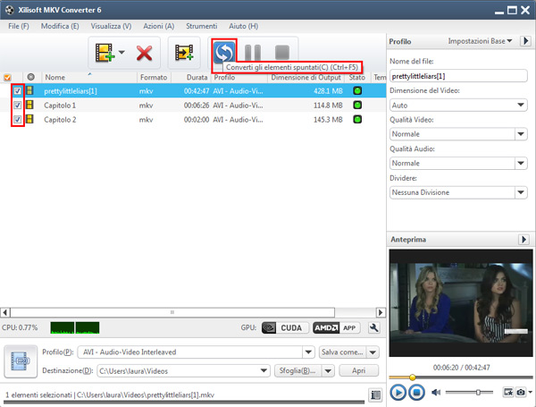Select the Capitolo 2 row name
This screenshot has height=407, width=536.
60,120
